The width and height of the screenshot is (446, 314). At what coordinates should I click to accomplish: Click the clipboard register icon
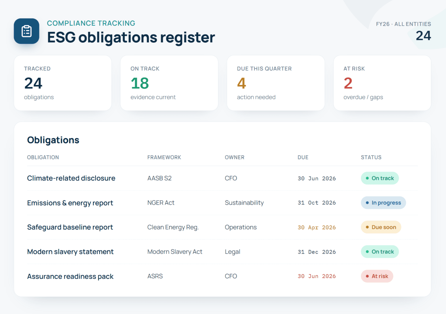click(26, 31)
